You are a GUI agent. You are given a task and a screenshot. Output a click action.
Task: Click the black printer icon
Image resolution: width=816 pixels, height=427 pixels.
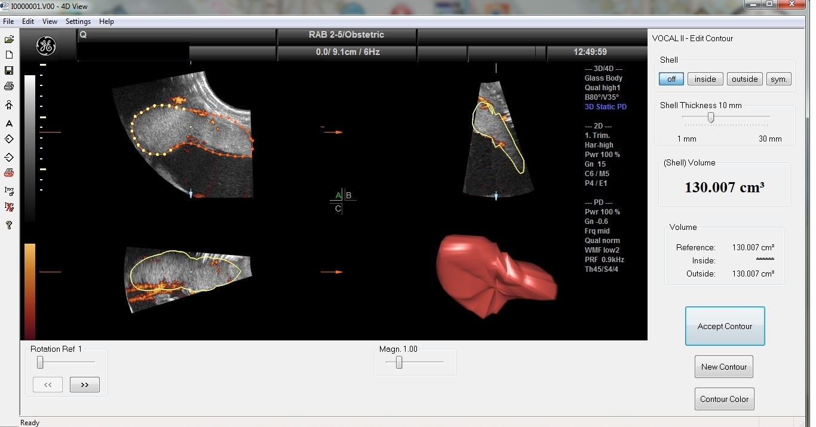click(9, 87)
